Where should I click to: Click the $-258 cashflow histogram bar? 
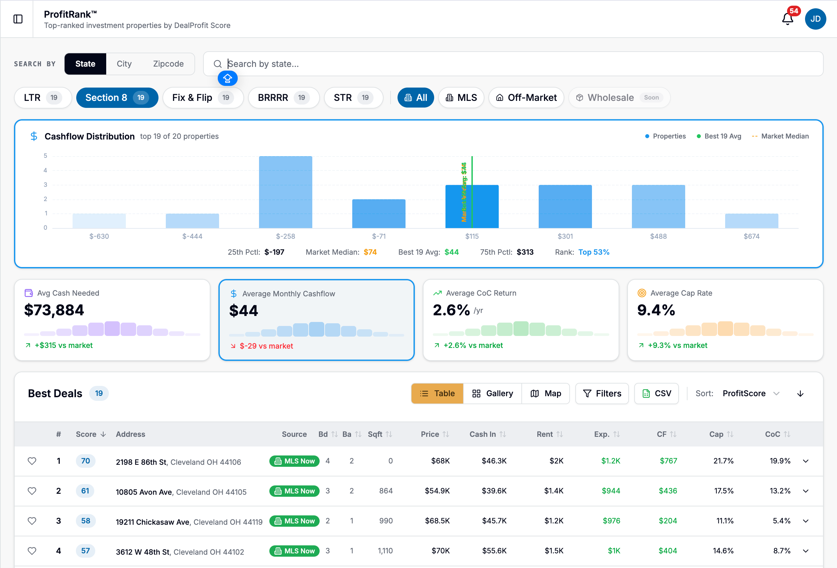coord(285,192)
